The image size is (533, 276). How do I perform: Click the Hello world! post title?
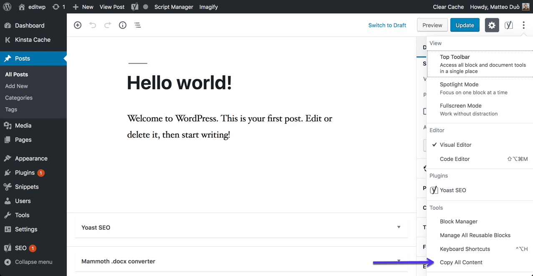coord(179,83)
